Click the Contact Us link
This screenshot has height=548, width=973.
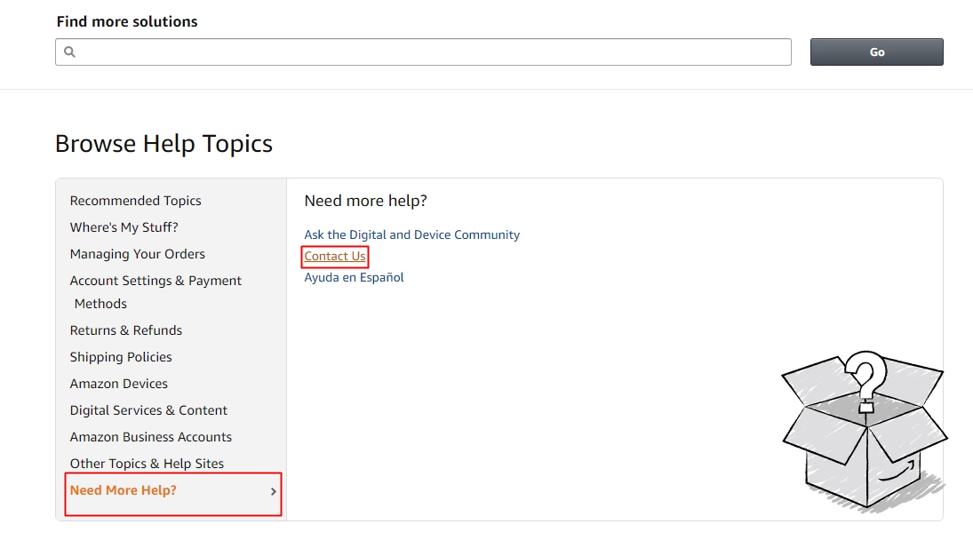point(335,256)
